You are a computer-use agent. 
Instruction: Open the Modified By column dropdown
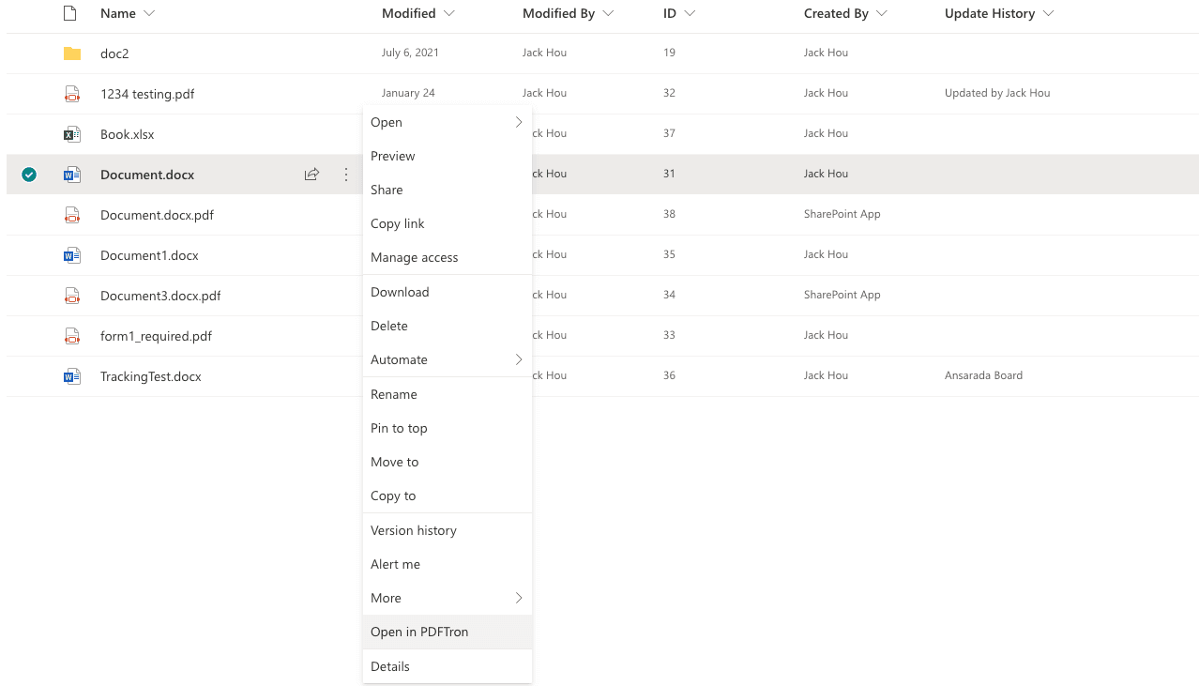[x=608, y=14]
